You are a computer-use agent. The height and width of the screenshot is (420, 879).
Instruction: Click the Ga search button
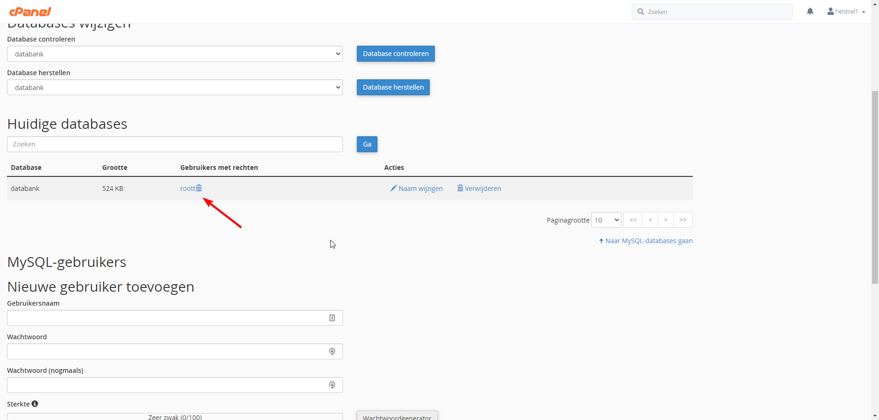coord(367,144)
